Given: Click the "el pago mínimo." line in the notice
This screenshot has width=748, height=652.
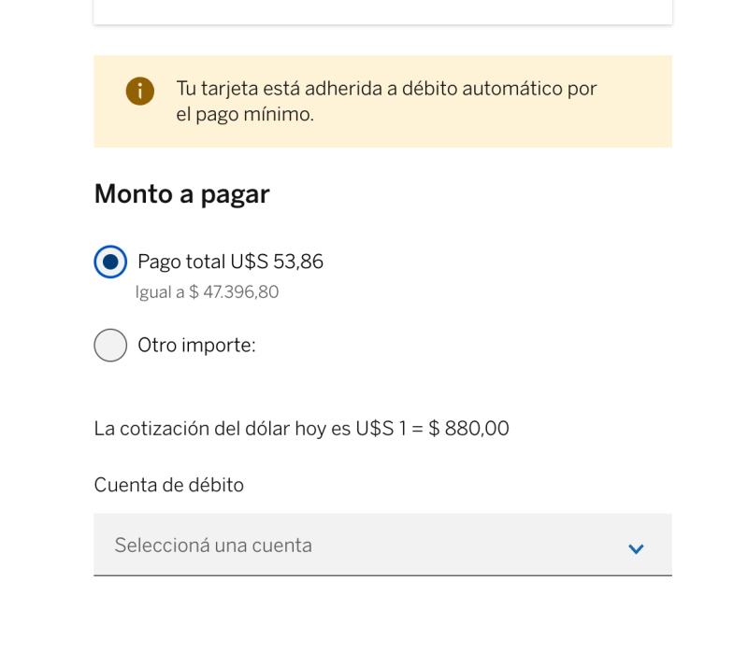Looking at the screenshot, I should pyautogui.click(x=245, y=115).
